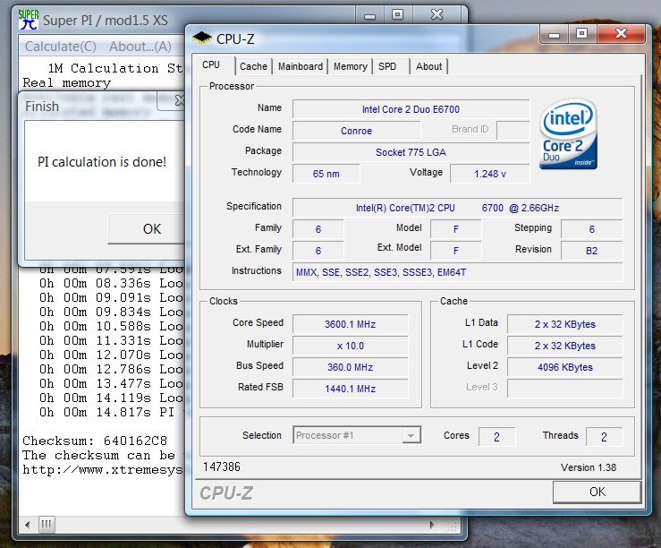Click the L1 Data value '2 x 32 KBytes'

[x=565, y=324]
